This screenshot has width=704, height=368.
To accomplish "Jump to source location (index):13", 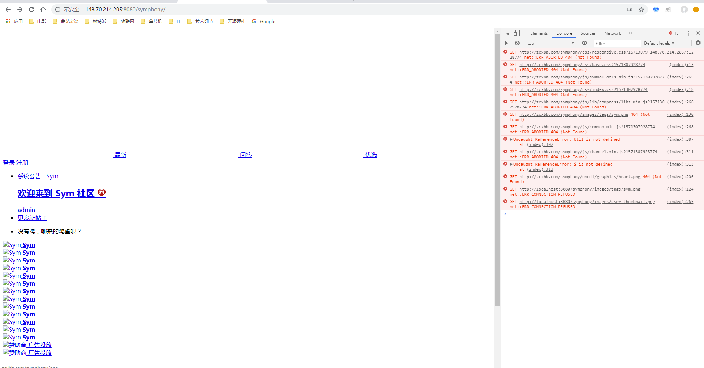I will (x=681, y=65).
